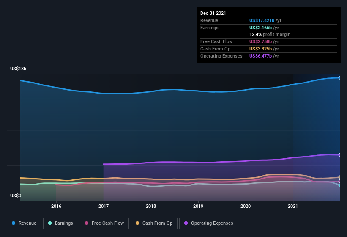The image size is (347, 237).
Task: Click the US$6.477b operating expenses value
Action: [260, 56]
